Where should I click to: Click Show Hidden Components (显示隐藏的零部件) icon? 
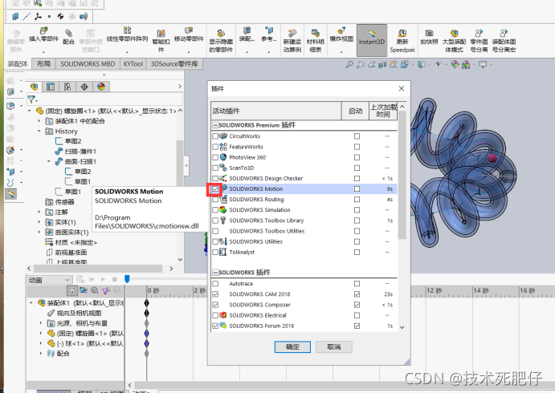[221, 34]
